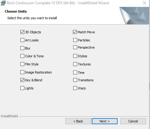This screenshot has width=150, height=129.
Task: Tick the Time checkbox
Action: pyautogui.click(x=75, y=73)
